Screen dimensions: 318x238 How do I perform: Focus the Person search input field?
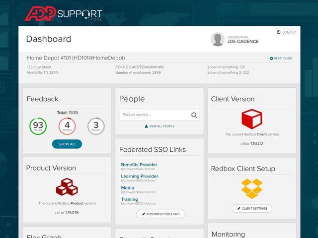pyautogui.click(x=159, y=115)
